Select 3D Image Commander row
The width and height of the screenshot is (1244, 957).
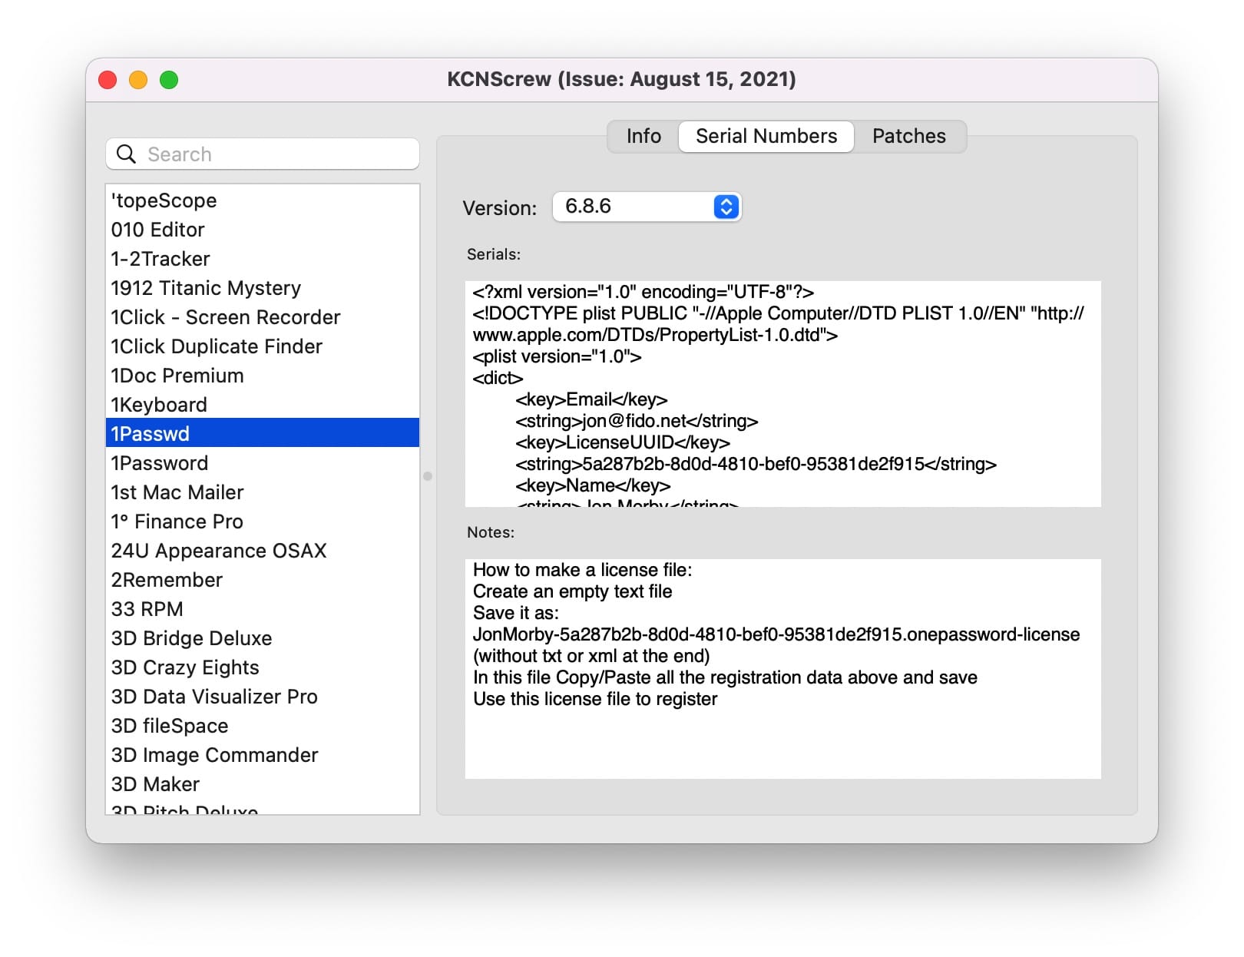[x=263, y=755]
